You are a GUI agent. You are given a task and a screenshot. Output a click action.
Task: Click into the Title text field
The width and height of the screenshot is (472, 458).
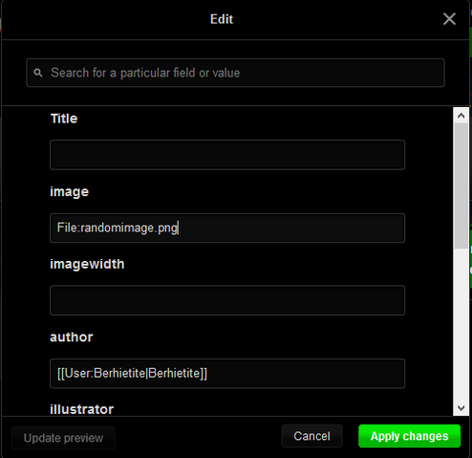(x=227, y=155)
